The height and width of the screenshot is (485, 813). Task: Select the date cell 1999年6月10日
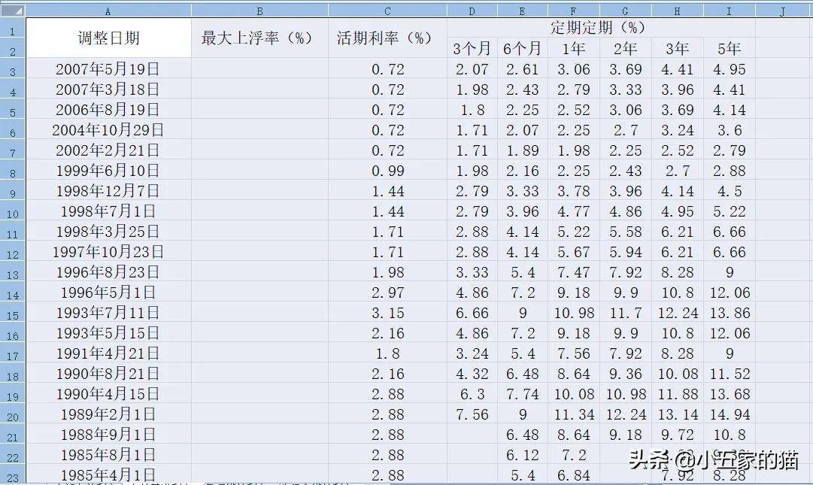[x=108, y=170]
